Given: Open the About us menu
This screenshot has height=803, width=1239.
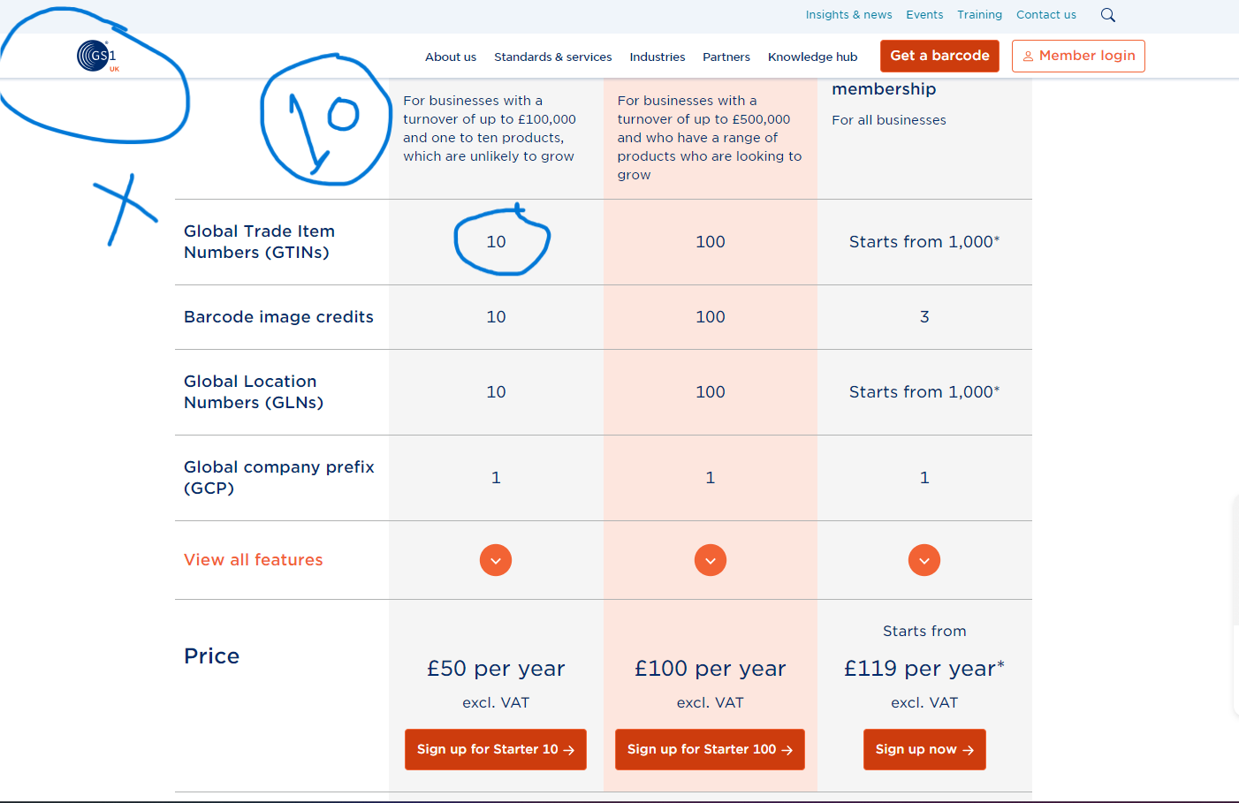Looking at the screenshot, I should pyautogui.click(x=451, y=57).
